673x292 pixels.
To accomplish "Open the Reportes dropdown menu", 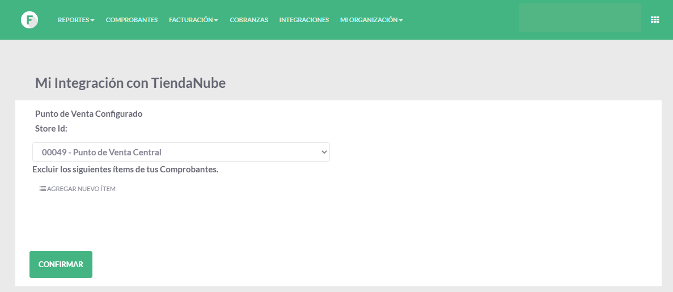I will click(x=76, y=20).
